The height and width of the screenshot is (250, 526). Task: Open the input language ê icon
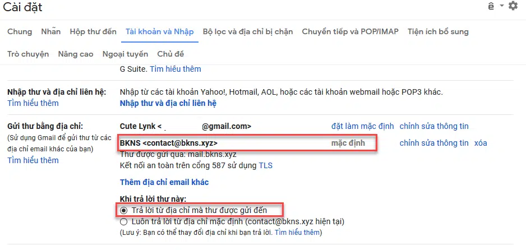pyautogui.click(x=491, y=6)
